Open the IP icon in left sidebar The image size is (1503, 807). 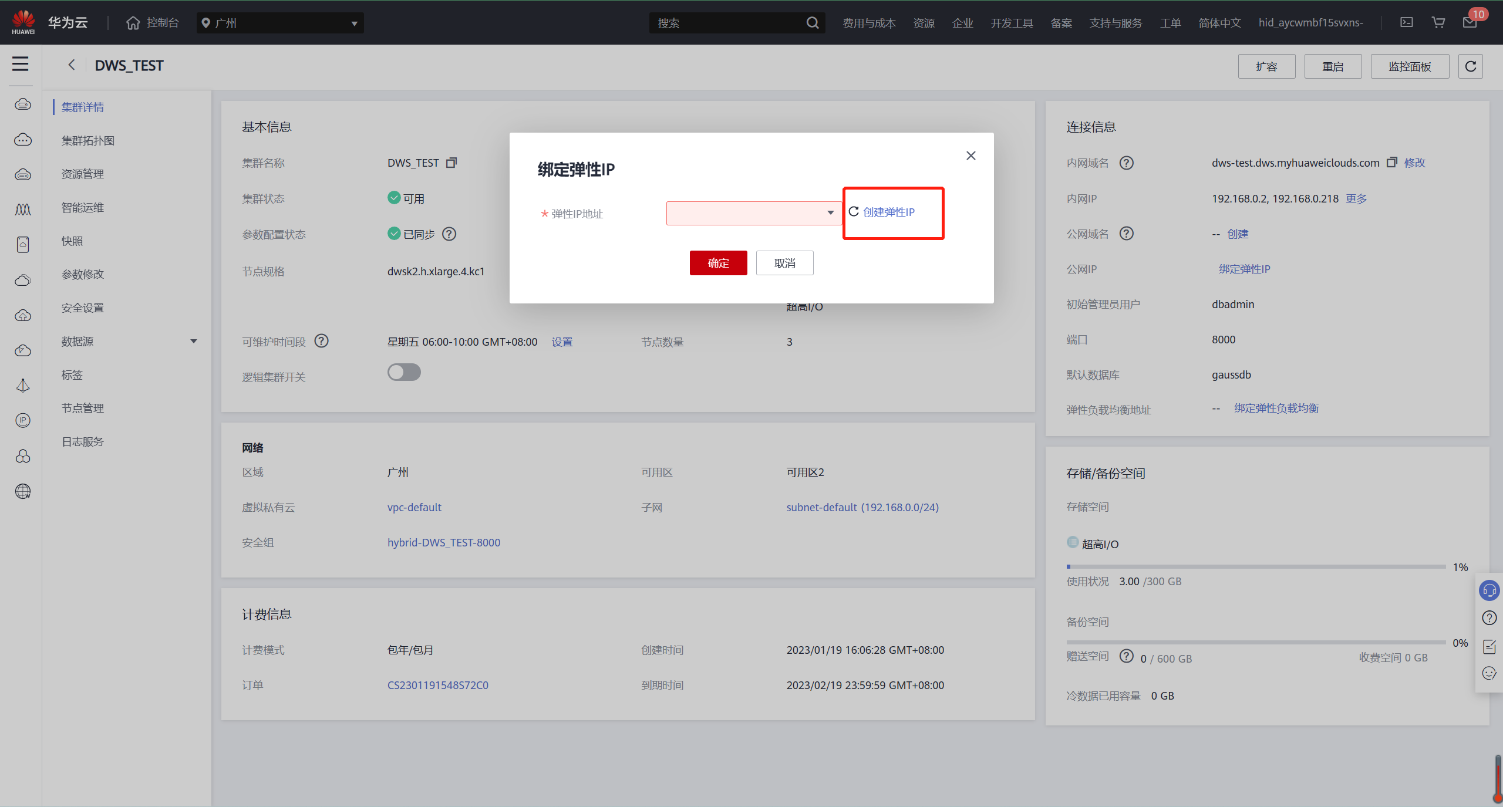(23, 420)
